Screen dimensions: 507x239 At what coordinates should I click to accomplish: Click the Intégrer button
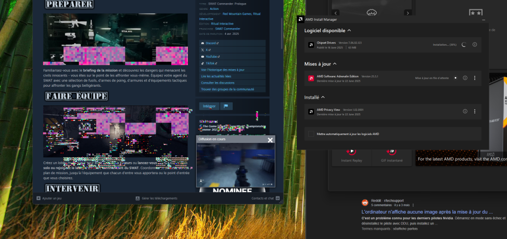click(209, 106)
